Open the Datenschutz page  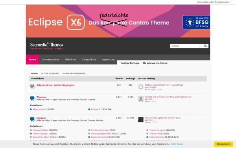click(89, 60)
